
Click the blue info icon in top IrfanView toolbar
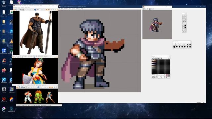click(35, 10)
